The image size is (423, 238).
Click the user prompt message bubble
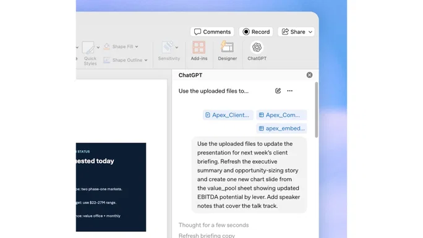pyautogui.click(x=249, y=175)
